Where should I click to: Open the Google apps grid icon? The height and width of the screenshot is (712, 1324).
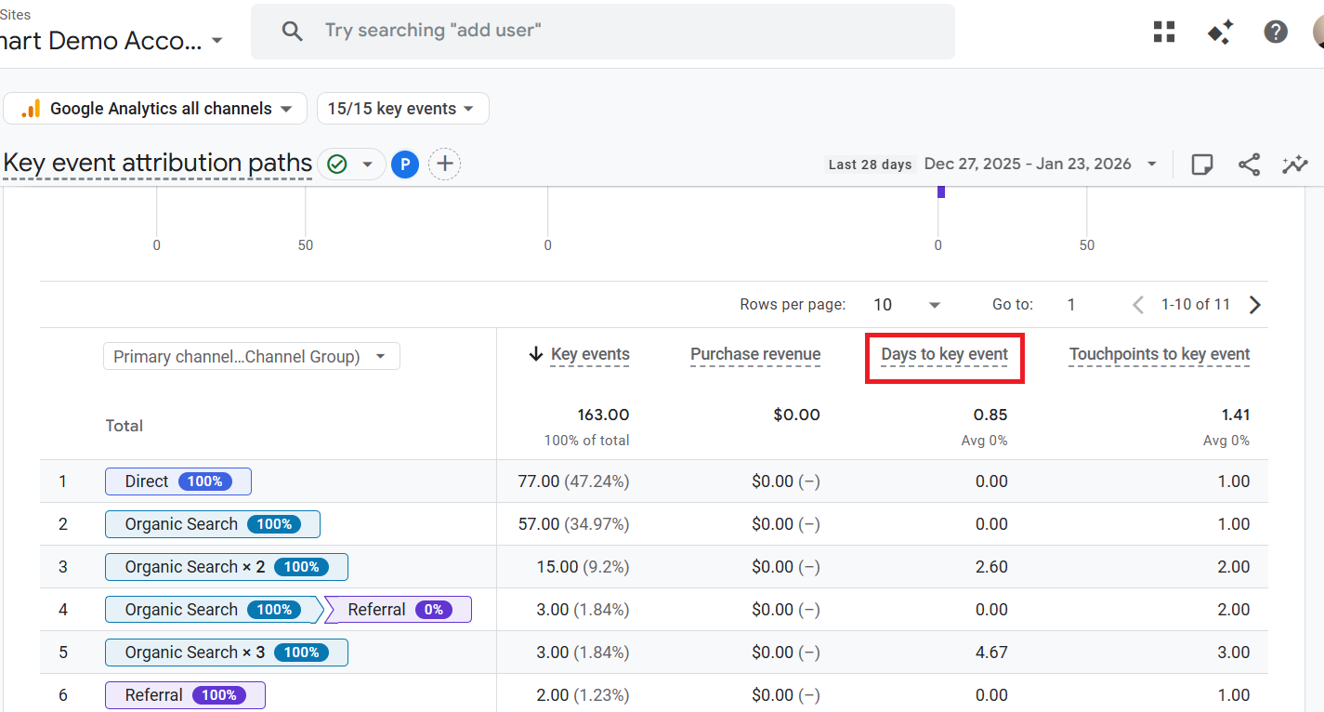(x=1164, y=32)
